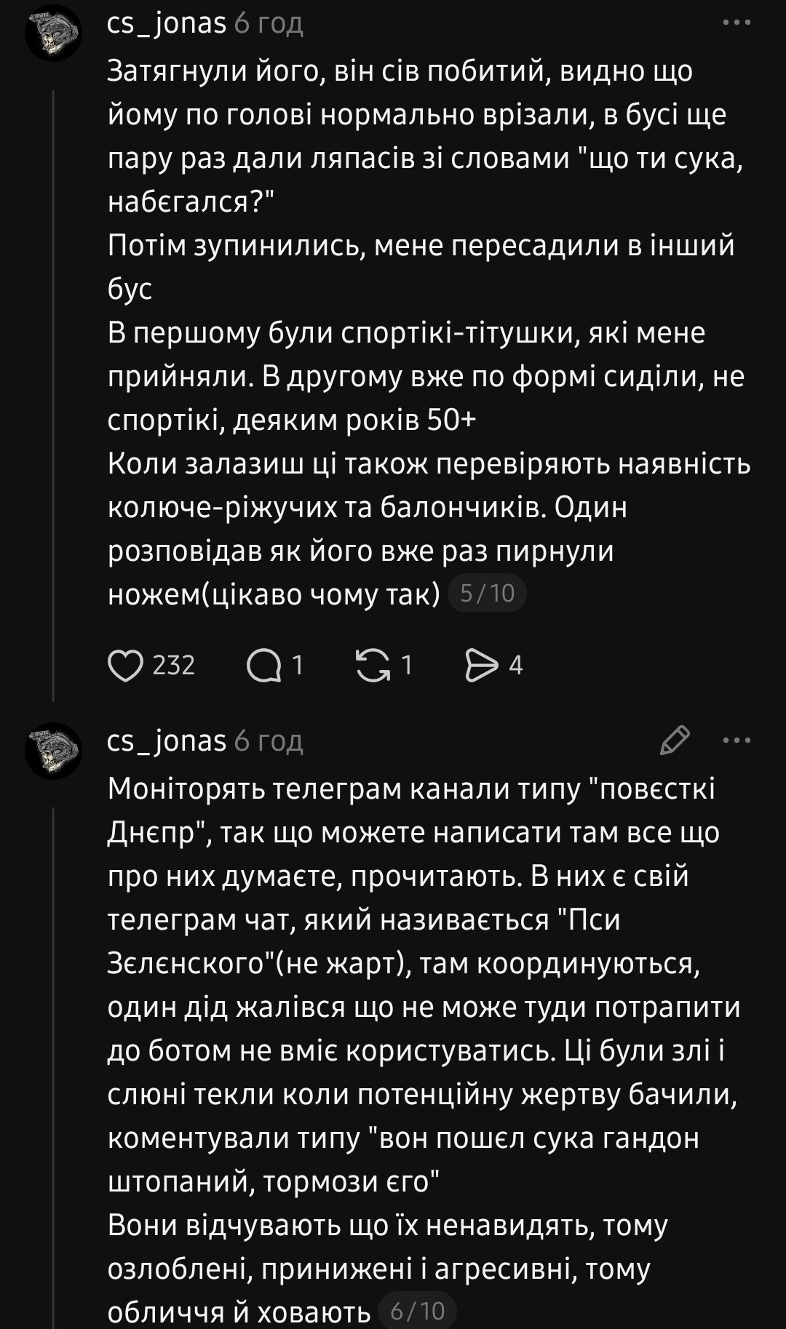Tap the 232 likes count
Image resolution: width=786 pixels, height=1329 pixels.
(174, 665)
